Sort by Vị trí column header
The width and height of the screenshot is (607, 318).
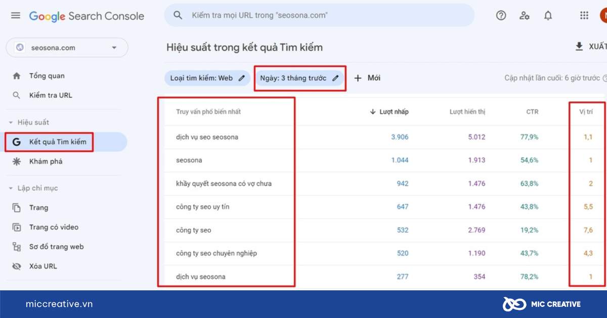click(586, 112)
